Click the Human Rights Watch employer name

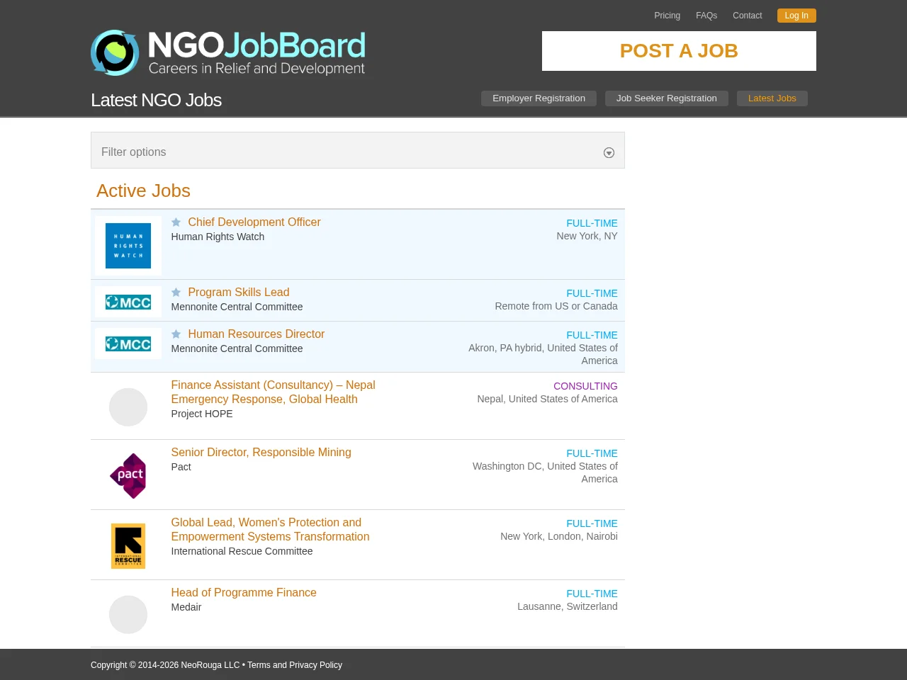click(x=218, y=237)
